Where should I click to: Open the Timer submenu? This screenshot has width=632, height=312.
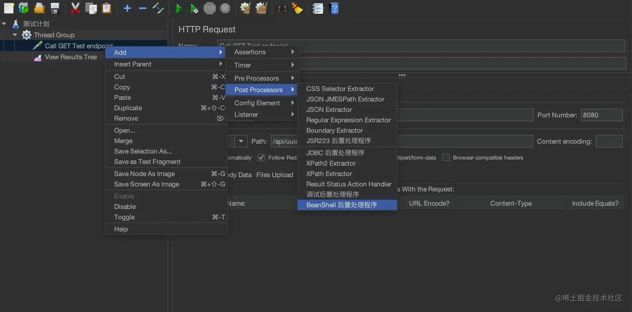pos(262,65)
